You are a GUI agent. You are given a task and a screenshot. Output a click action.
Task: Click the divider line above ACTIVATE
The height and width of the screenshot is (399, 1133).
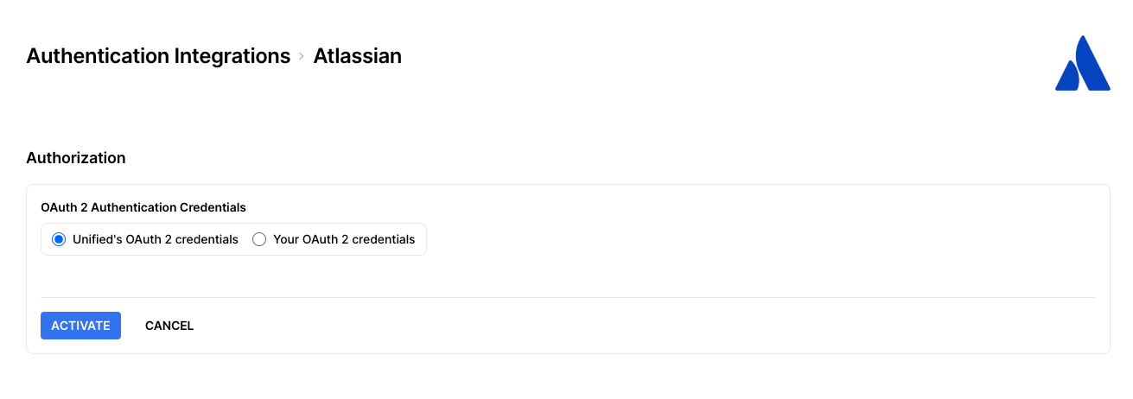(x=568, y=297)
